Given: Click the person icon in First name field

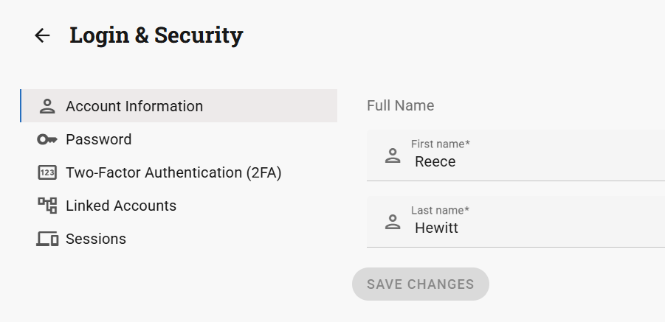Looking at the screenshot, I should [393, 155].
